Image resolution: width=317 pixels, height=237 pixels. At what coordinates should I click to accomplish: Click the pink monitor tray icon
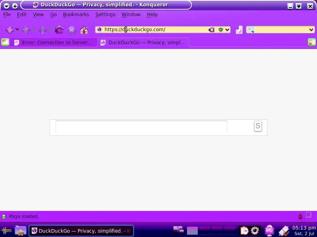point(269,231)
